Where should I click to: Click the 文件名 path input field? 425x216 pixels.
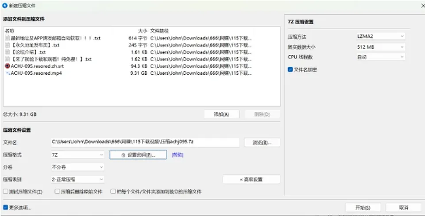pyautogui.click(x=145, y=142)
